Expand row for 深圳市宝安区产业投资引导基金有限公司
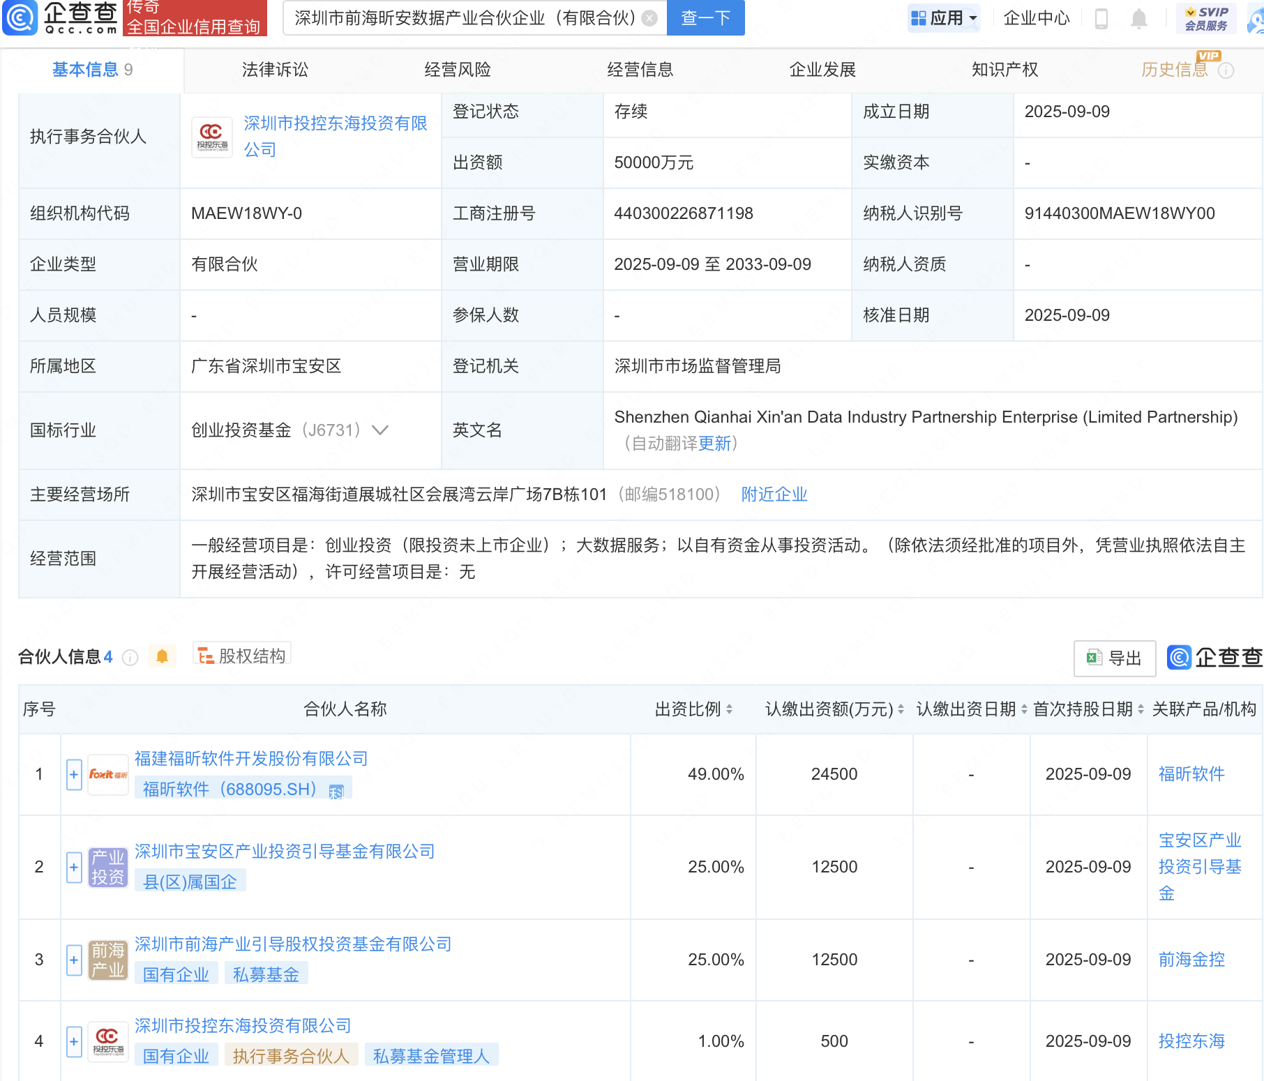The height and width of the screenshot is (1081, 1264). coord(74,867)
